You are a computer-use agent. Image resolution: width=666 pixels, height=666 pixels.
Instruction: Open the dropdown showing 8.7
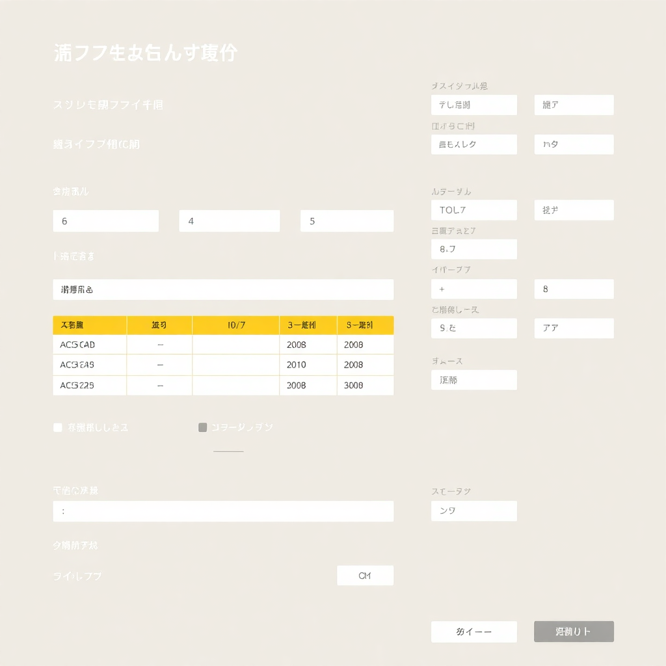pos(473,249)
